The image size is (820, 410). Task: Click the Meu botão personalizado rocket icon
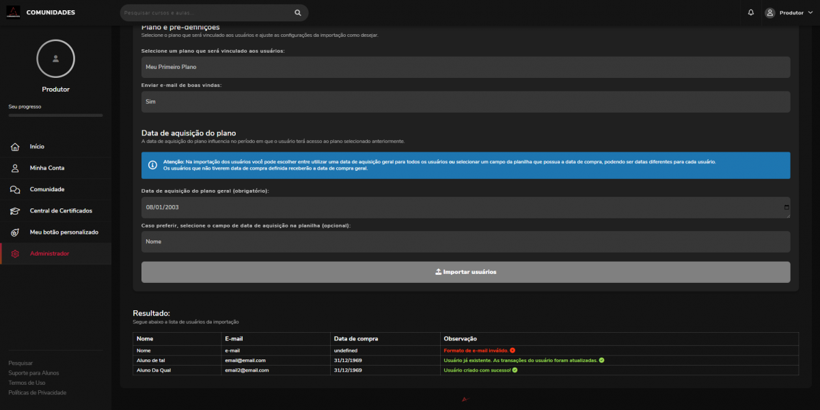(15, 232)
